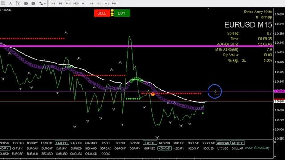Open the GBPCAD symbol
Screen dimensions: 285x160
106,148
